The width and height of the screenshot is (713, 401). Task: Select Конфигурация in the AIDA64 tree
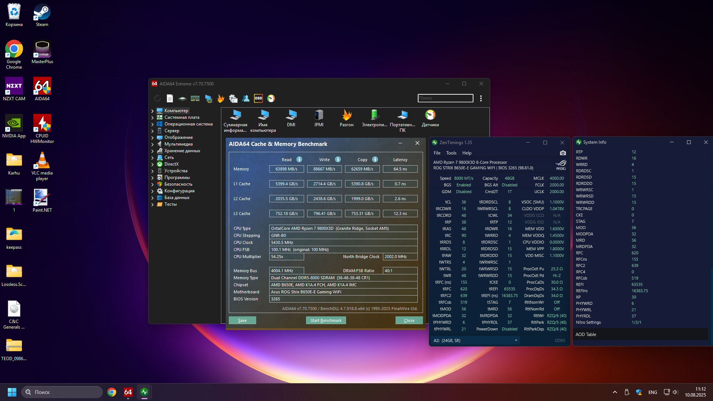179,191
